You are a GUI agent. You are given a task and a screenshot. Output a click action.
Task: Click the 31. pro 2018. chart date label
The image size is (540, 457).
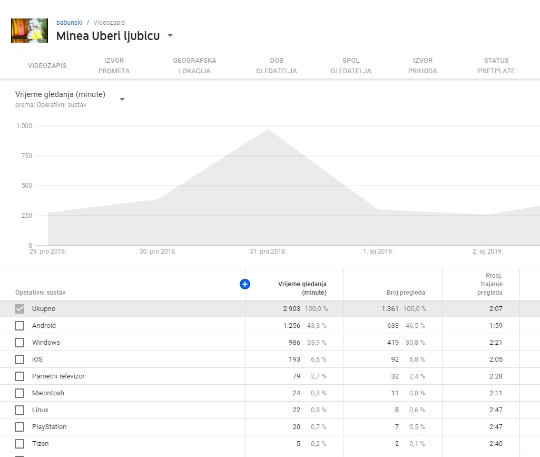pyautogui.click(x=268, y=251)
